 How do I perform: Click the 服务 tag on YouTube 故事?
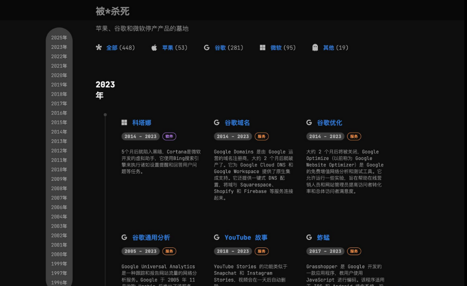[x=261, y=251]
